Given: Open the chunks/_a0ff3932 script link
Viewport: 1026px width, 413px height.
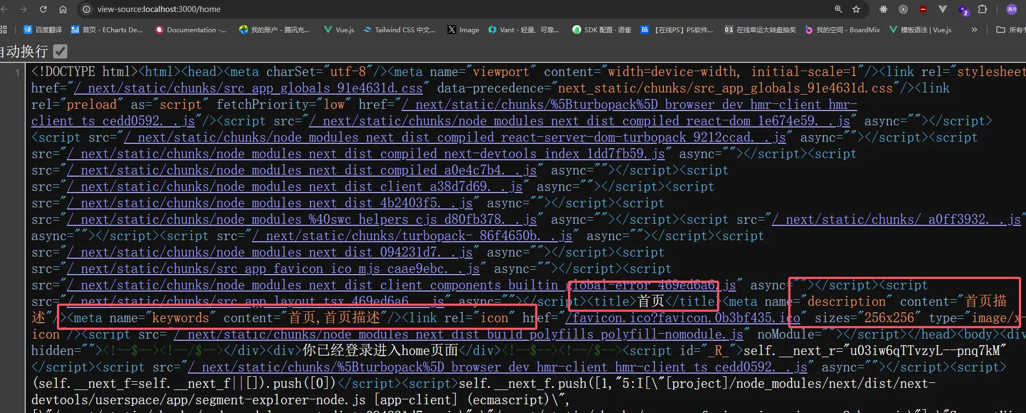Looking at the screenshot, I should (896, 219).
